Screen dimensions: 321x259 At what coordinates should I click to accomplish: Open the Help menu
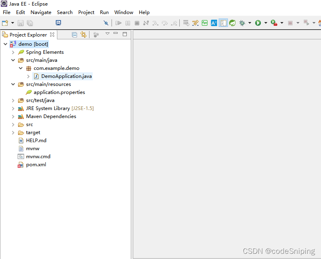(144, 12)
